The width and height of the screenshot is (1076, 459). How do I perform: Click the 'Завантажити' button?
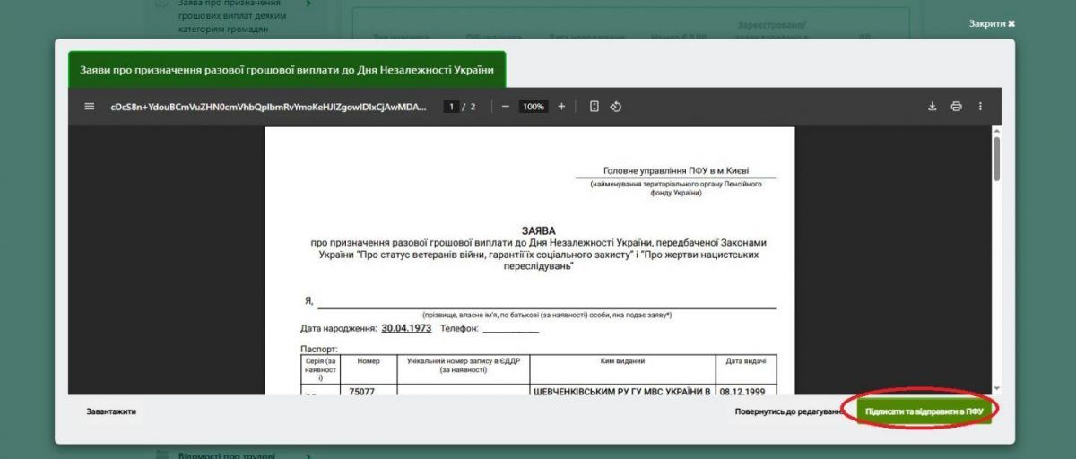[x=111, y=411]
